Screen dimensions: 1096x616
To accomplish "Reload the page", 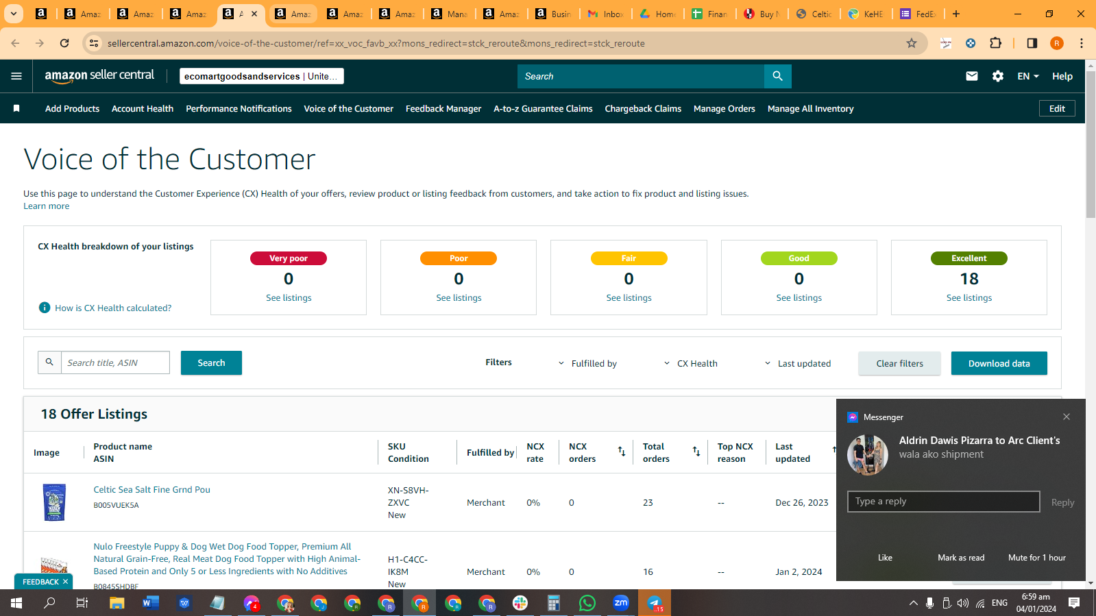I will tap(64, 43).
